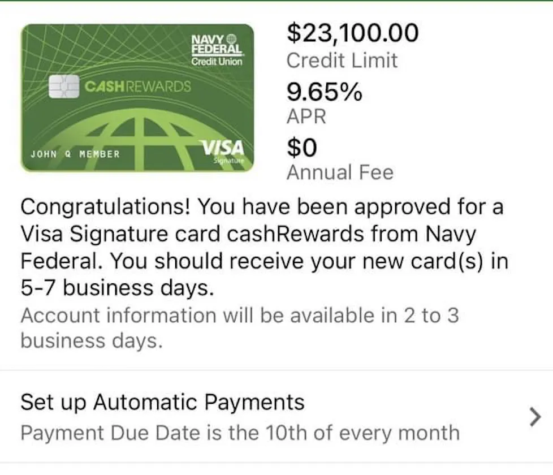
Task: Tap the Account information availability note
Action: [x=240, y=328]
